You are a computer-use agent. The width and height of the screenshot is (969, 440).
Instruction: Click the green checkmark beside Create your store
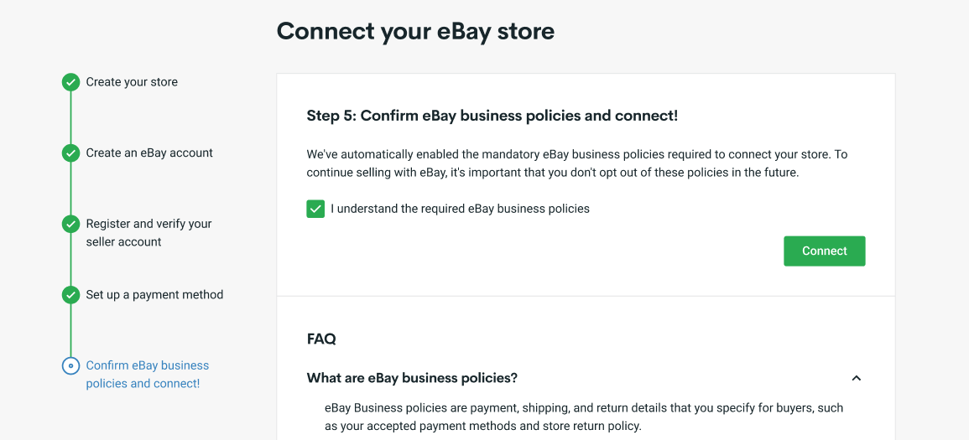click(x=71, y=82)
